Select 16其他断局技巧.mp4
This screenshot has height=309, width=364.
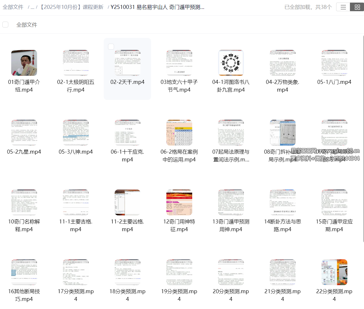coord(24,272)
